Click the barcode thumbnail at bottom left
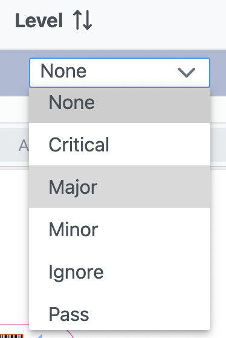 (11, 336)
